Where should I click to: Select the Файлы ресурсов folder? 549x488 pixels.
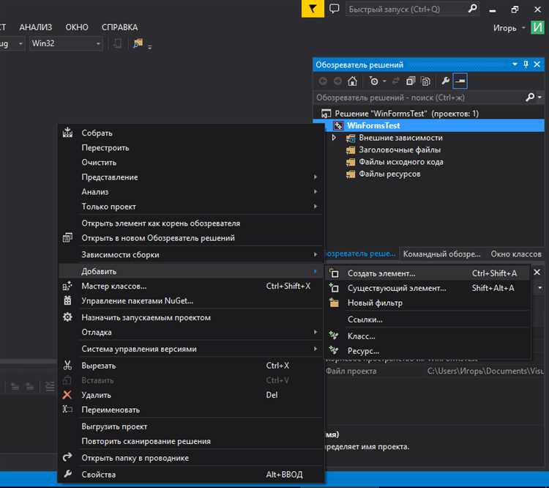(x=389, y=174)
